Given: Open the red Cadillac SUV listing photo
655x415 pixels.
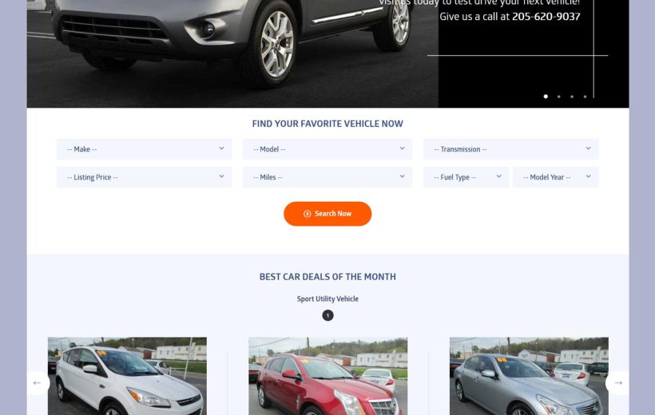Looking at the screenshot, I should coord(328,376).
